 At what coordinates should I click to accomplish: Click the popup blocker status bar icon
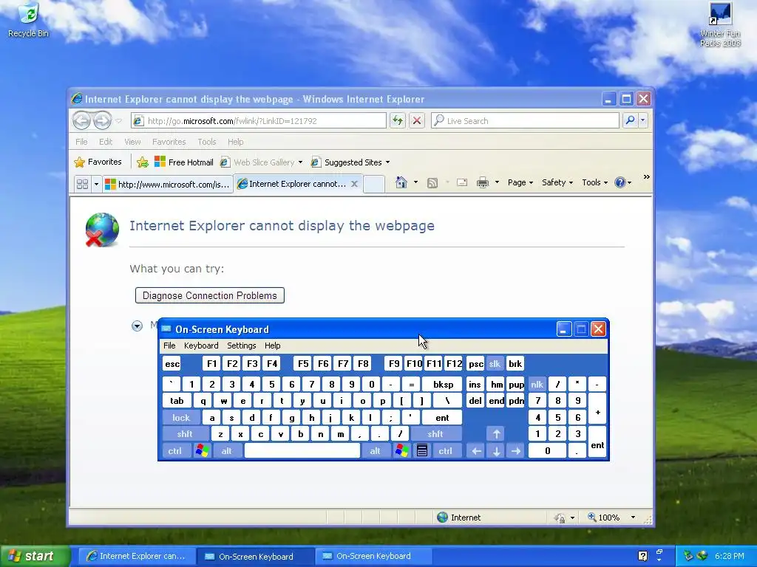click(x=560, y=518)
